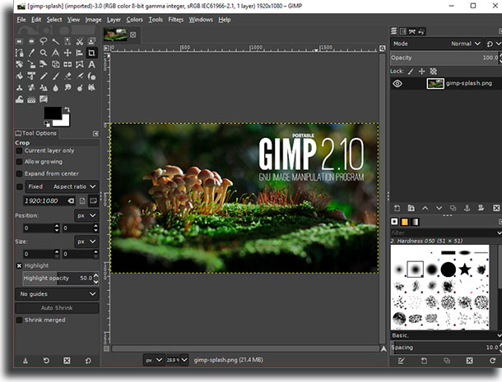Image resolution: width=502 pixels, height=382 pixels.
Task: Select the Paintbrush tool
Action: [x=56, y=76]
